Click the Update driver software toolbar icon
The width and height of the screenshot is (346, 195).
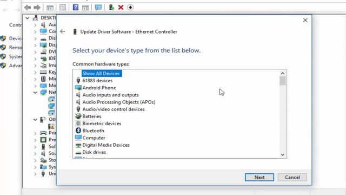click(x=111, y=8)
